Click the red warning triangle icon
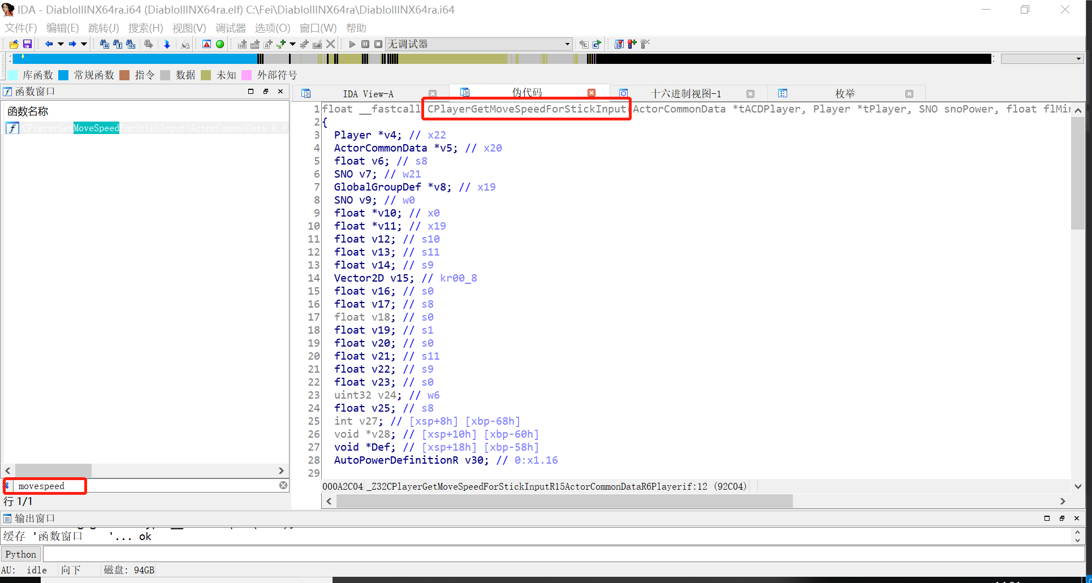The image size is (1092, 583). (207, 44)
